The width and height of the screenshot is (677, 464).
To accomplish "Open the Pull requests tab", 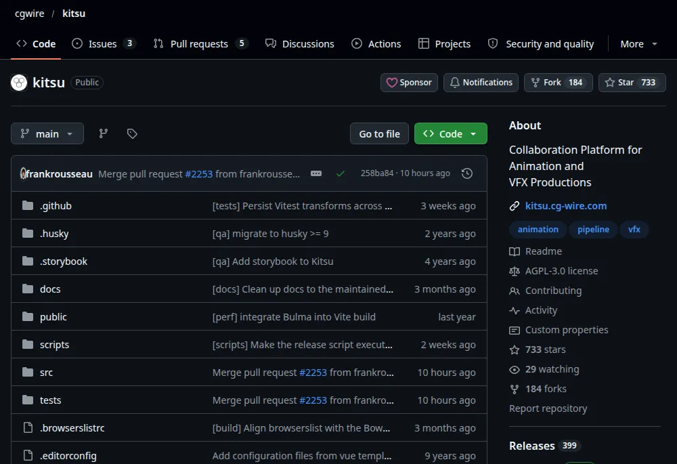I will coord(201,44).
